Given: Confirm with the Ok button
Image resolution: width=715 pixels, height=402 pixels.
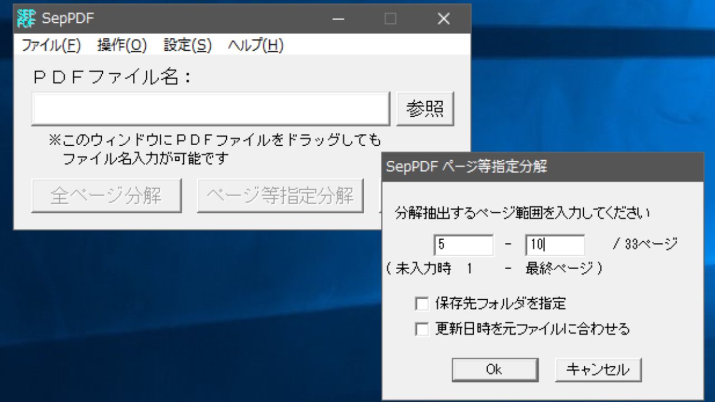Looking at the screenshot, I should point(494,369).
